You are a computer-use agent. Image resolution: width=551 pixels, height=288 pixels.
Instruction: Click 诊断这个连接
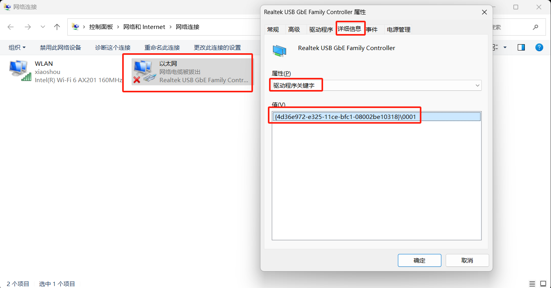(113, 47)
